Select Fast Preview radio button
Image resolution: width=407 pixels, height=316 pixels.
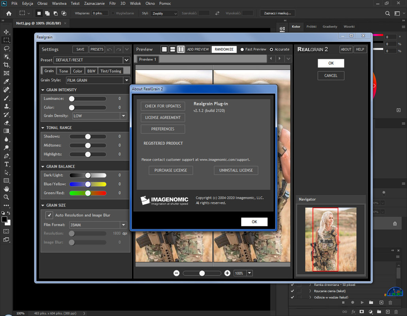[242, 49]
